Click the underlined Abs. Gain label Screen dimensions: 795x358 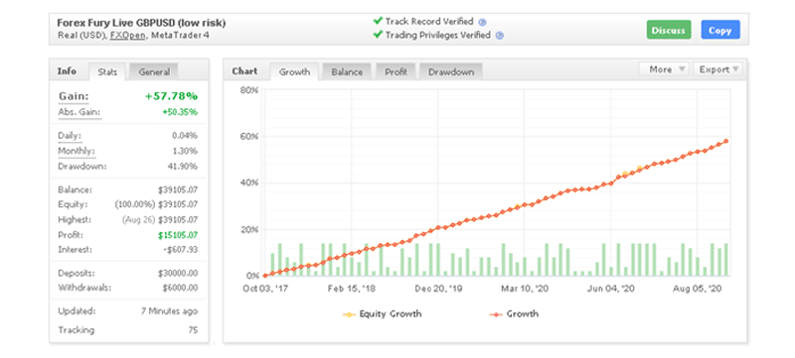[x=79, y=112]
